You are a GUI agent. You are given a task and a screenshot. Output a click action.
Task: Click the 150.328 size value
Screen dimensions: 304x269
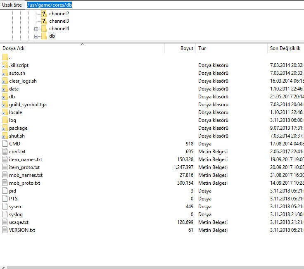(x=185, y=159)
